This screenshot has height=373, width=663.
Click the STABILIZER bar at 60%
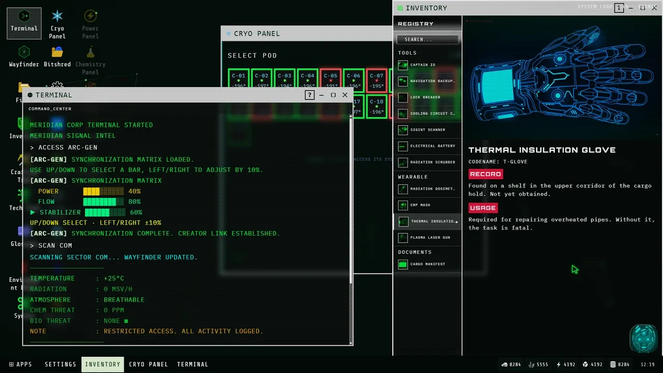[105, 212]
